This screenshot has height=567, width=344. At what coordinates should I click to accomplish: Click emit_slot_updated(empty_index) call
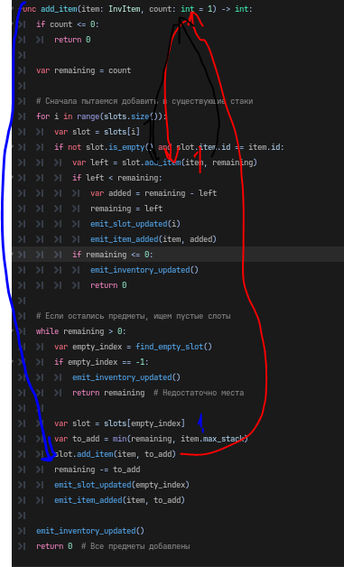click(x=122, y=485)
